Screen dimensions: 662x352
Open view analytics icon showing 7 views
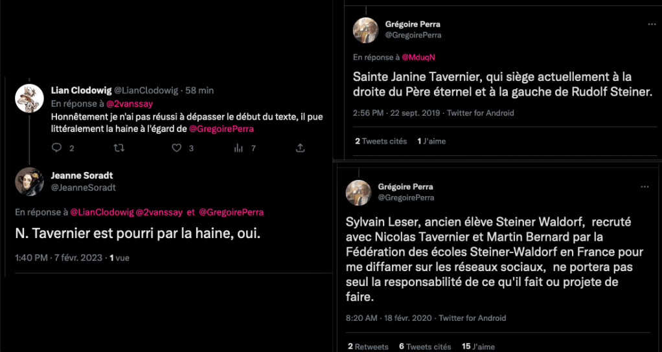coord(237,148)
